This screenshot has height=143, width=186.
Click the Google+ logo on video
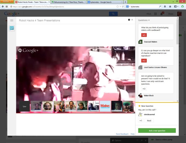(x=29, y=50)
